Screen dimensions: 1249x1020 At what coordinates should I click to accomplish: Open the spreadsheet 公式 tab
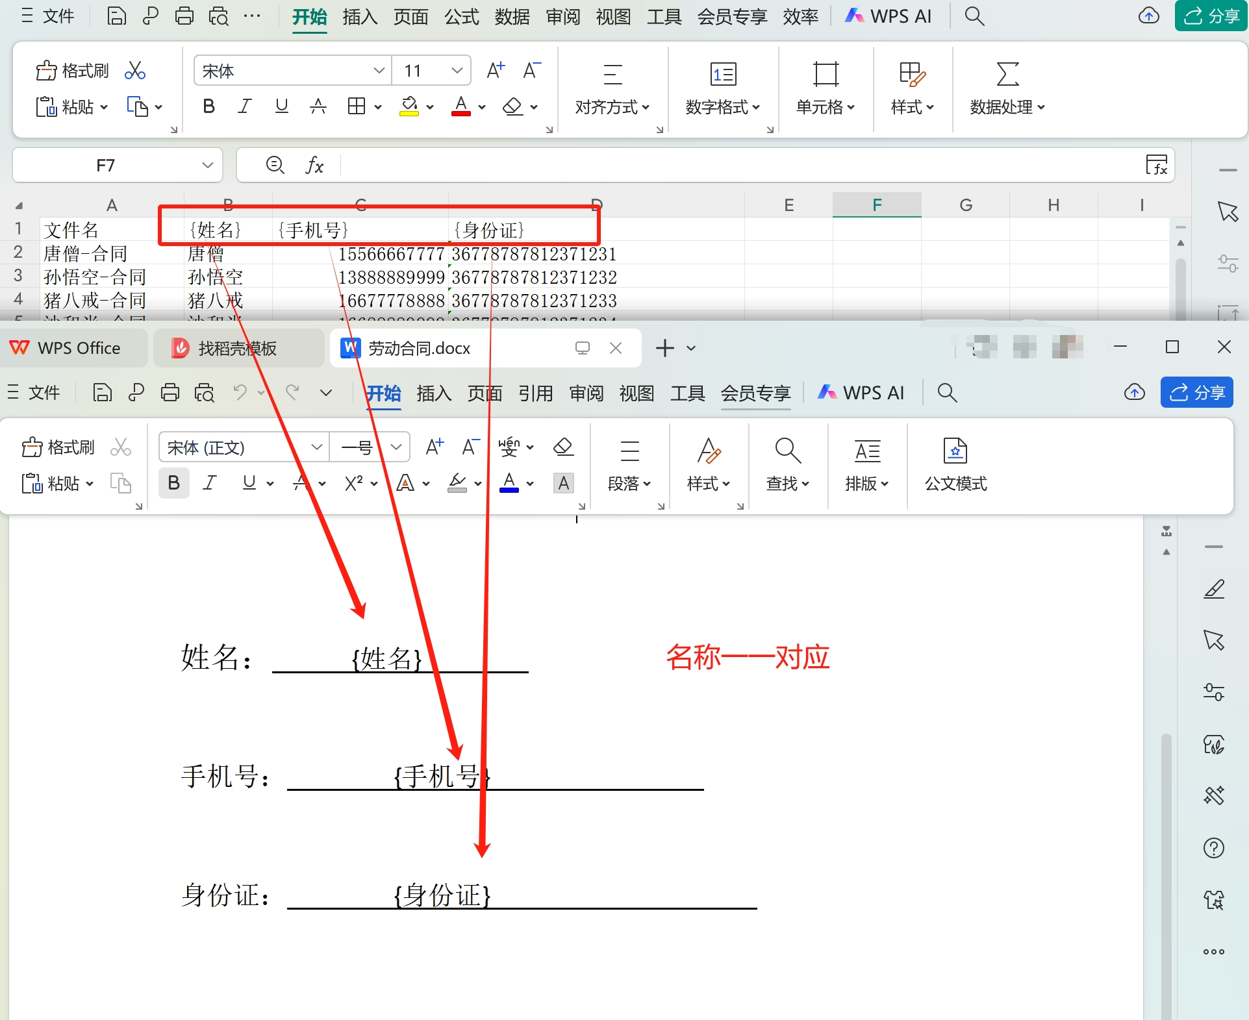coord(461,16)
